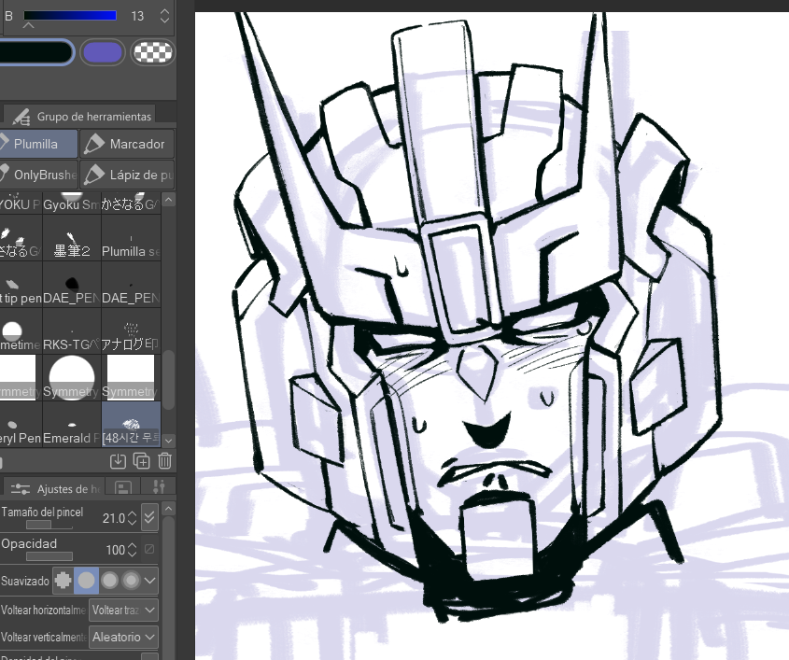Open brush size dynamics button

pos(149,517)
